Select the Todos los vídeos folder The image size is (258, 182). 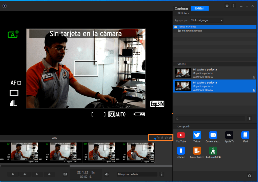(187, 27)
